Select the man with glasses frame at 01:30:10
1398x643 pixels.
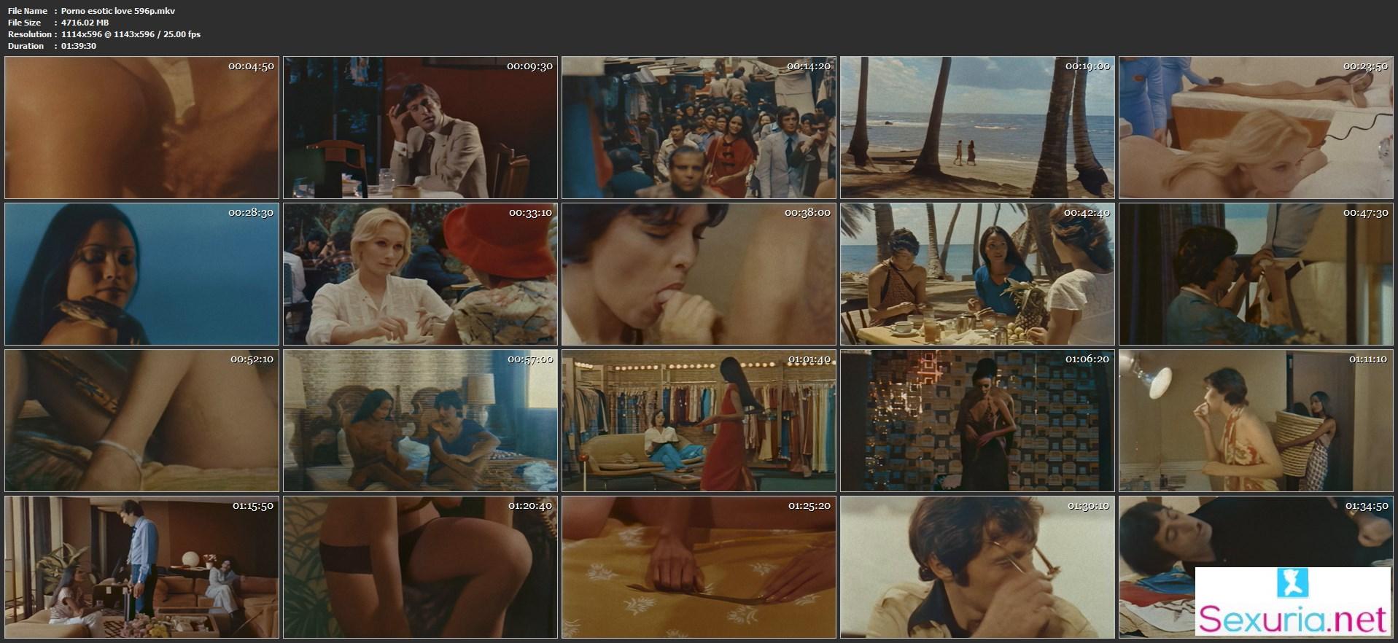point(977,567)
